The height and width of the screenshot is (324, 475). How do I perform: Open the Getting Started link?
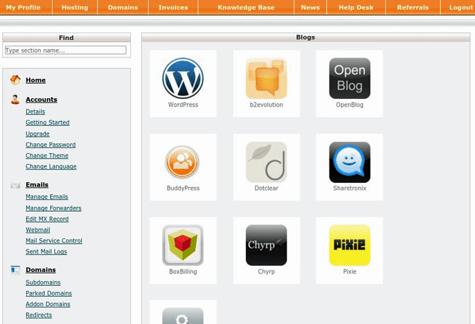coord(48,123)
